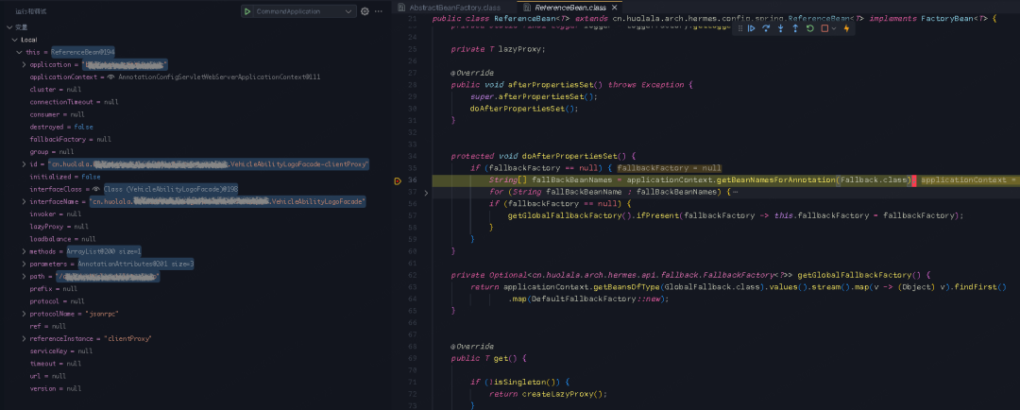Unfold the collapsed for-loop at line 37
1020x410 pixels.
(x=426, y=193)
